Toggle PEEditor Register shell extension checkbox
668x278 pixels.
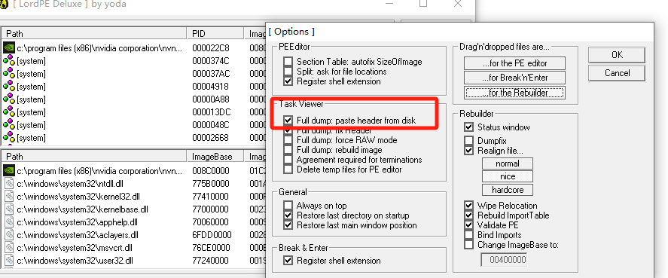288,81
